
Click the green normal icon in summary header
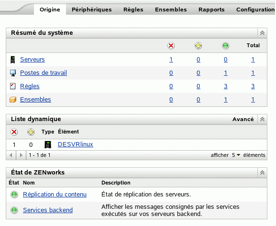(x=225, y=46)
